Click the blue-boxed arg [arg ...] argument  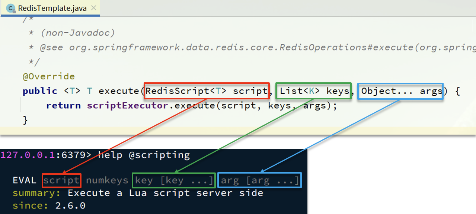coord(259,180)
